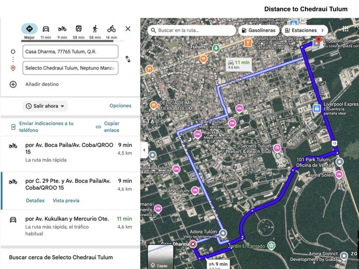Click Liverpool Express shopping icon
This screenshot has width=359, height=269.
[x=317, y=108]
